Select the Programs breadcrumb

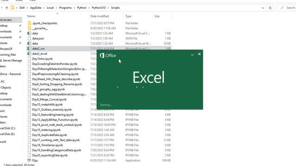(65, 8)
